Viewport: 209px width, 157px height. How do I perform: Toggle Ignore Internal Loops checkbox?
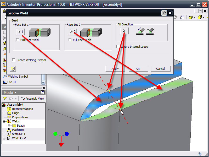tap(118, 46)
